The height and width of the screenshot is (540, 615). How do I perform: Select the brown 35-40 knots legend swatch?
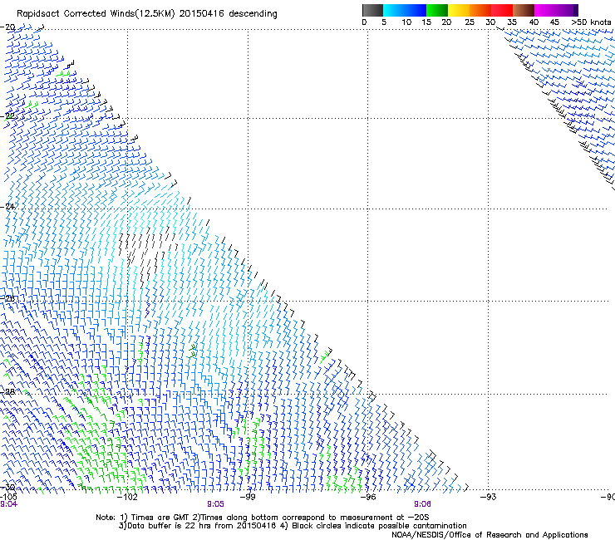pos(524,10)
